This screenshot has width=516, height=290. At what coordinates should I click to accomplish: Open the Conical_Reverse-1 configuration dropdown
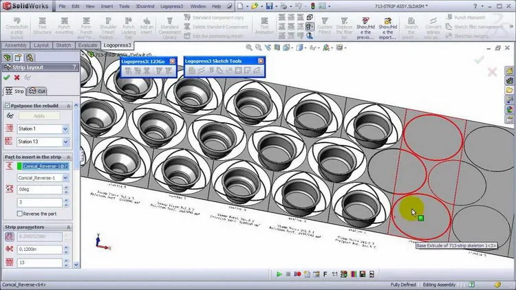tap(65, 178)
